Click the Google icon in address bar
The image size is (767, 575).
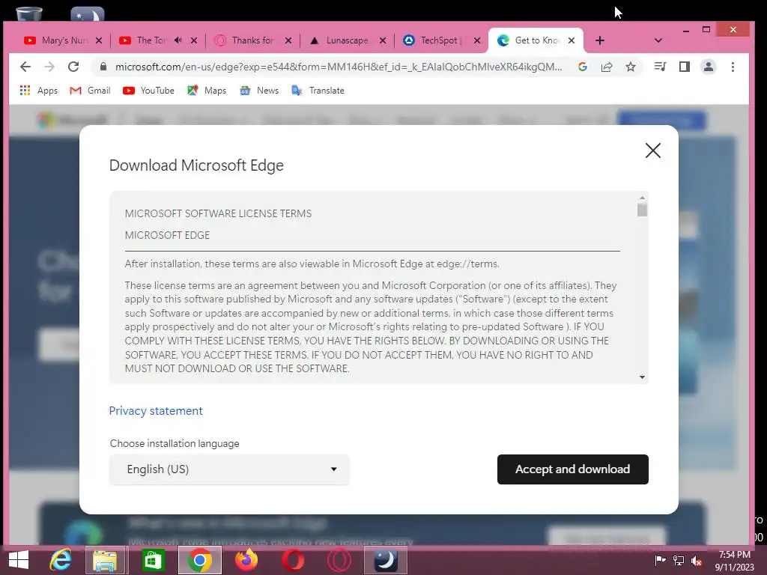pyautogui.click(x=582, y=67)
